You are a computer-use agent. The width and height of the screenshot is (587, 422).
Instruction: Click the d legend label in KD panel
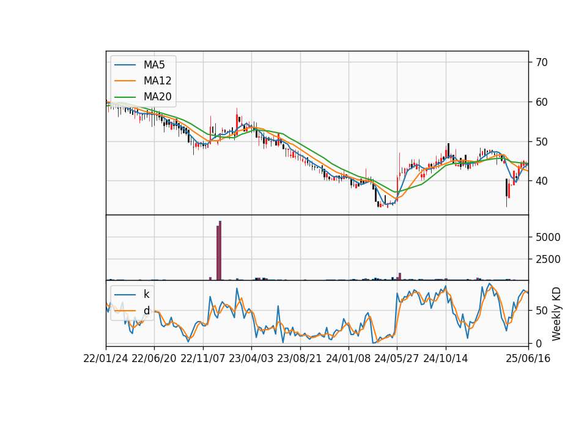(146, 311)
